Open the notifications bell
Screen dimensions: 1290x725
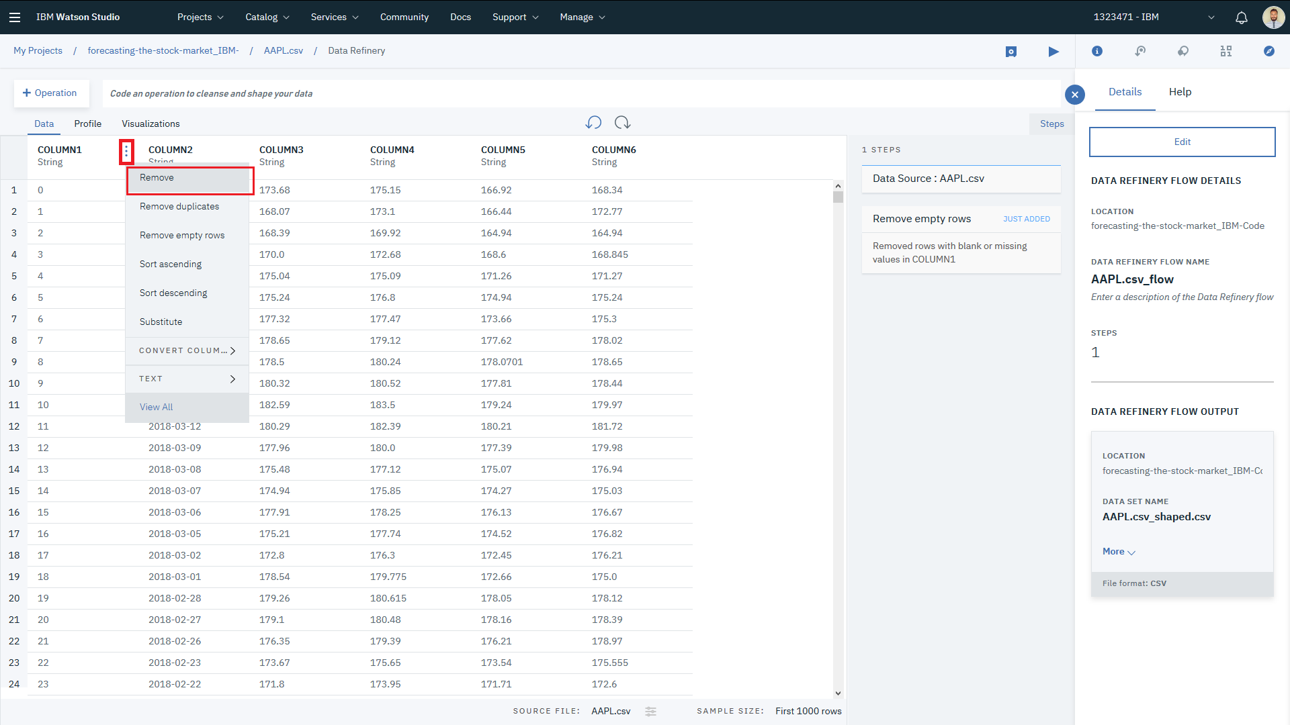[1241, 17]
